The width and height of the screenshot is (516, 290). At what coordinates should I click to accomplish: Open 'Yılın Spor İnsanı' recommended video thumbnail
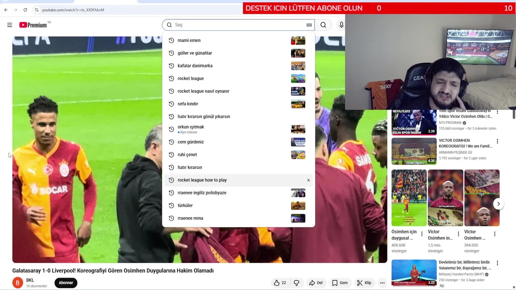414,122
